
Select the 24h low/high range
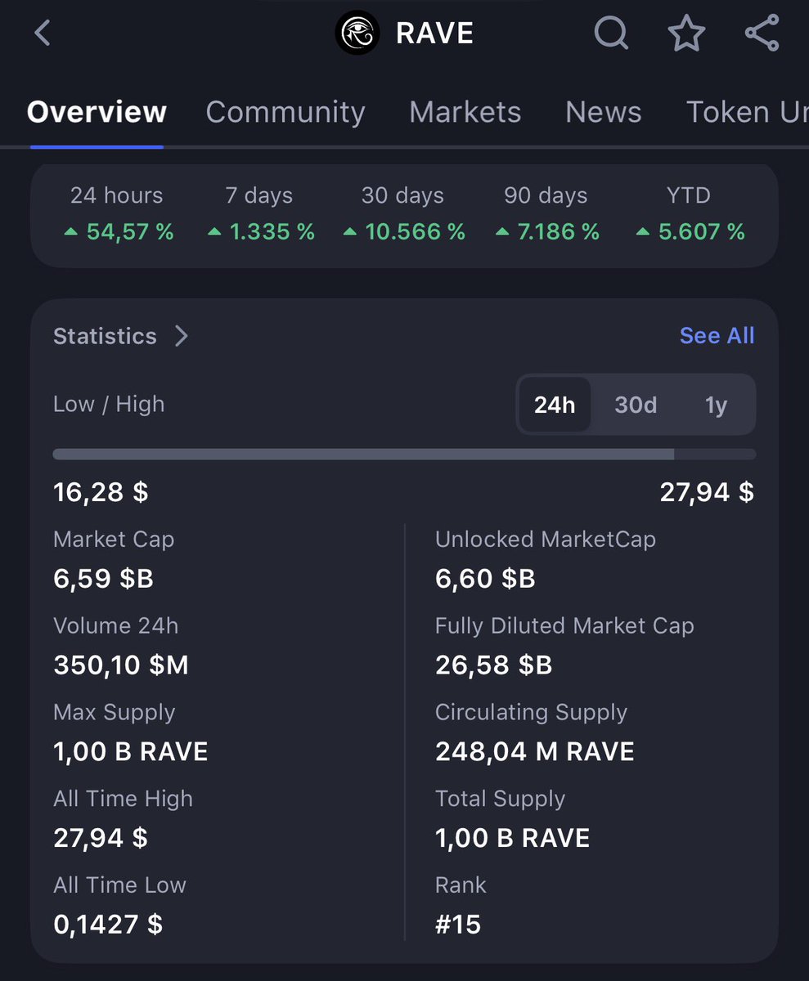pyautogui.click(x=555, y=405)
